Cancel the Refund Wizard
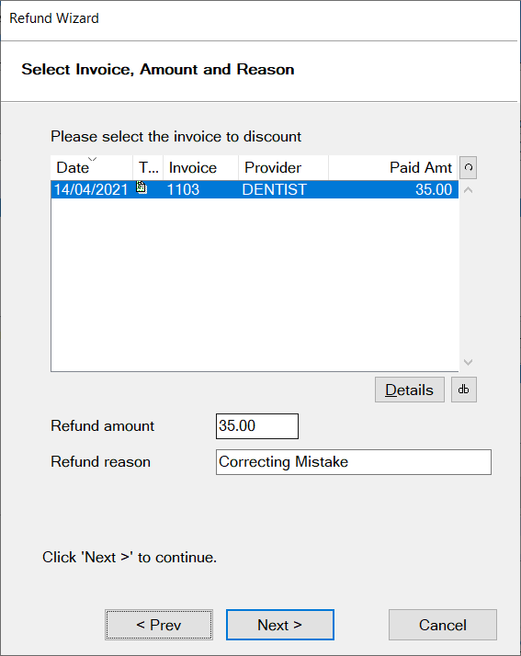The height and width of the screenshot is (656, 521). (443, 625)
